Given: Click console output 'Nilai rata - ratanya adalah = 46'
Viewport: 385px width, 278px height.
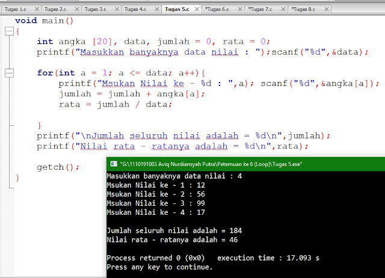Looking at the screenshot, I should 173,239.
